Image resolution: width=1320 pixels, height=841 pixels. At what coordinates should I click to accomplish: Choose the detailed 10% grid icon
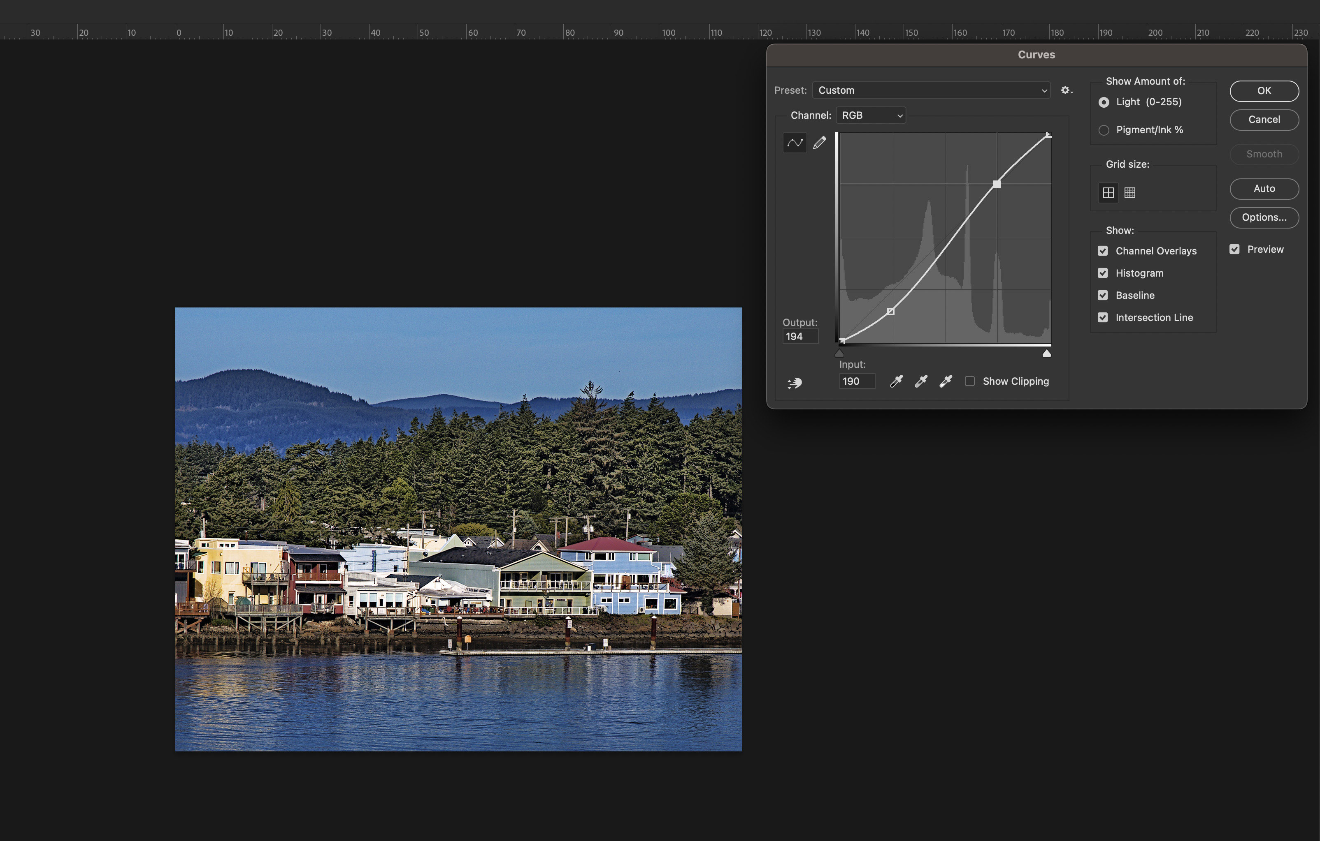pyautogui.click(x=1130, y=193)
